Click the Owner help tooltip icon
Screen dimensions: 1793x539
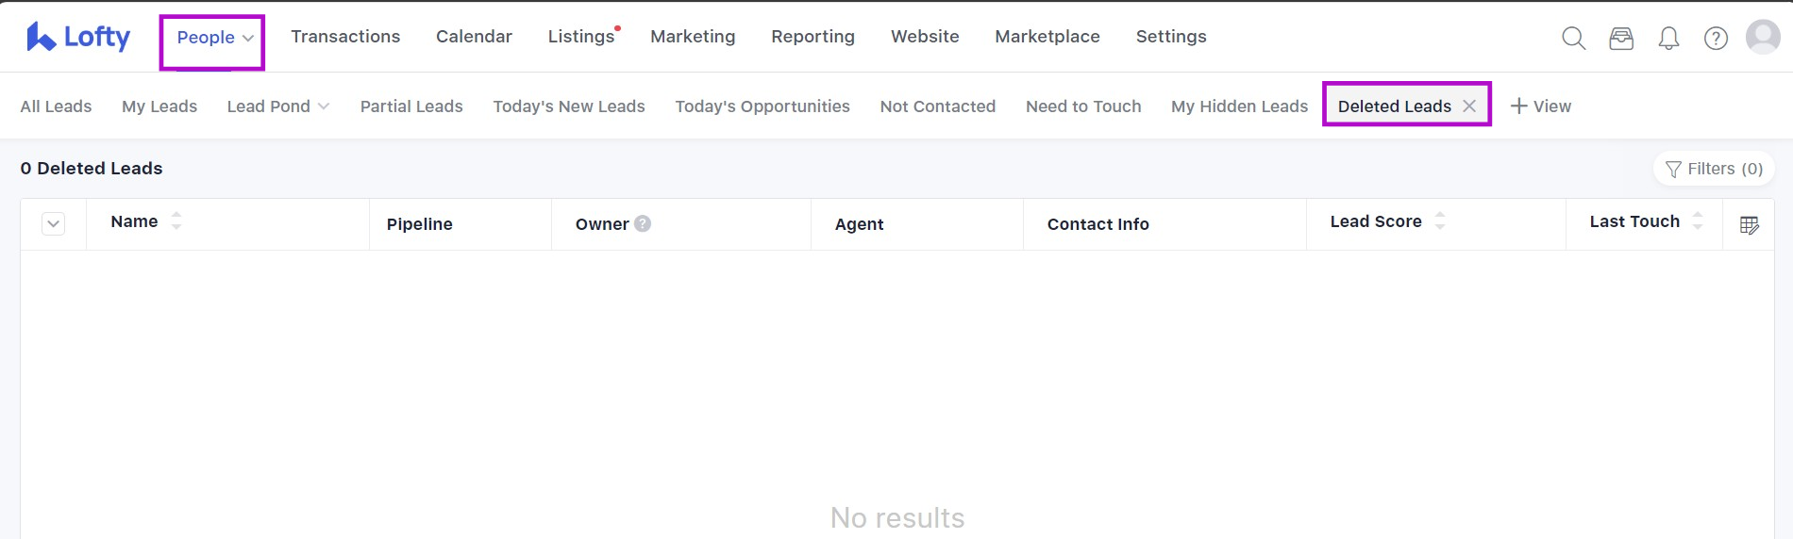click(x=643, y=223)
